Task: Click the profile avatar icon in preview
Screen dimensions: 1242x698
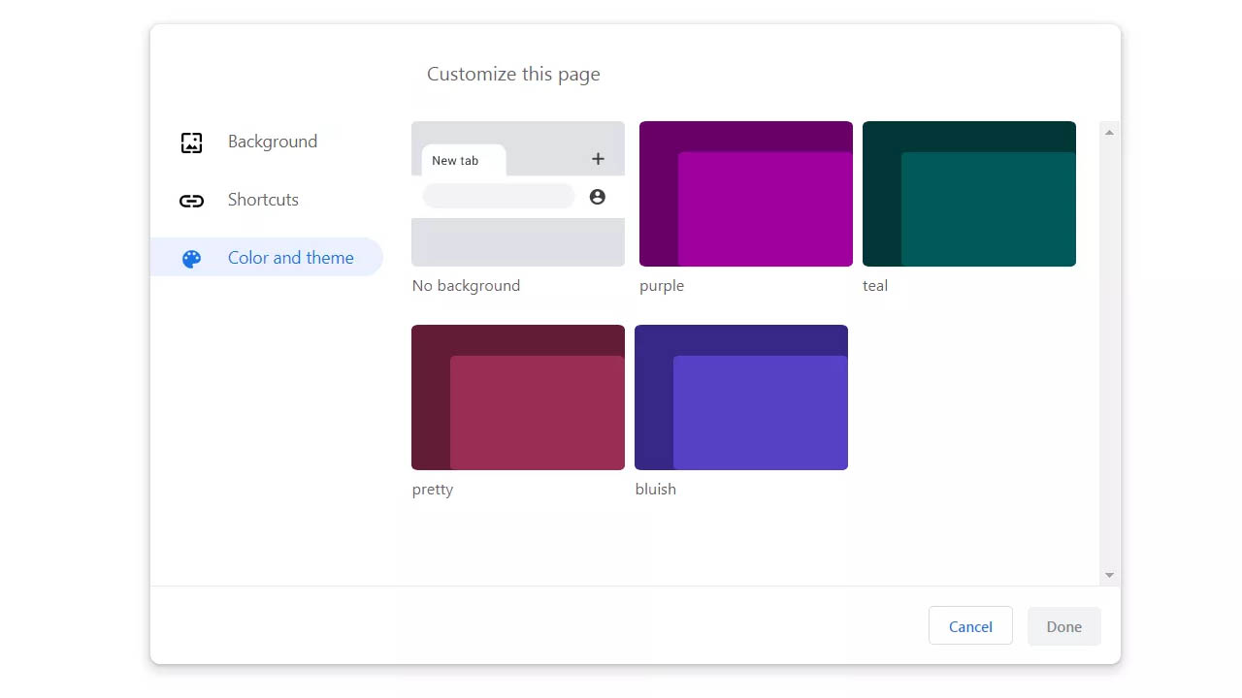Action: click(597, 197)
